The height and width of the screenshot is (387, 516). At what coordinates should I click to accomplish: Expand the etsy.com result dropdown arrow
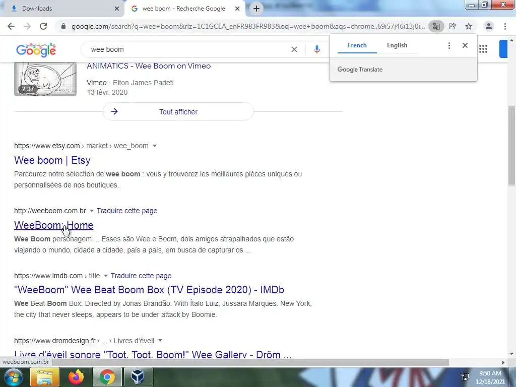click(x=155, y=146)
